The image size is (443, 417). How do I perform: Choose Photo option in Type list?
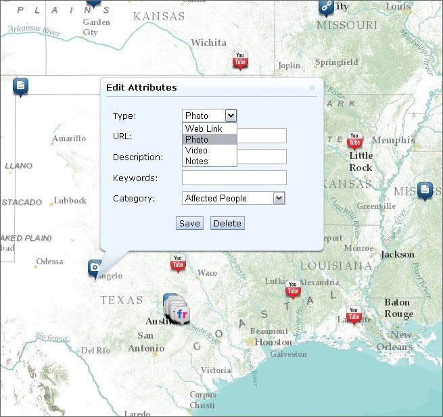[210, 139]
